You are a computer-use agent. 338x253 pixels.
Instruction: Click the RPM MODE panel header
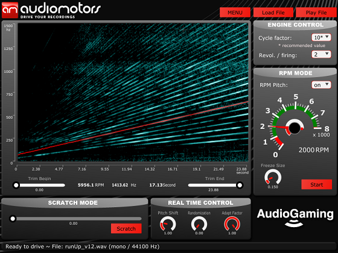tap(295, 73)
